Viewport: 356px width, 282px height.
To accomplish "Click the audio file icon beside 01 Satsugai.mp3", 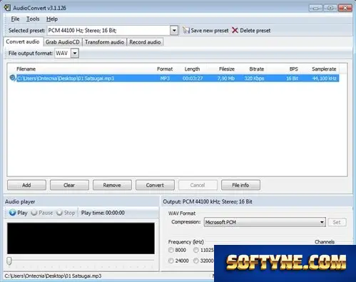I will pyautogui.click(x=12, y=78).
